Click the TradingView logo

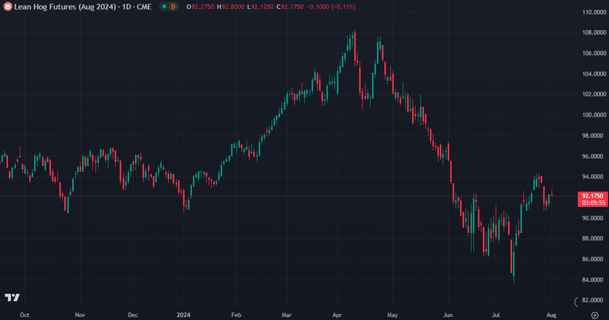12,297
